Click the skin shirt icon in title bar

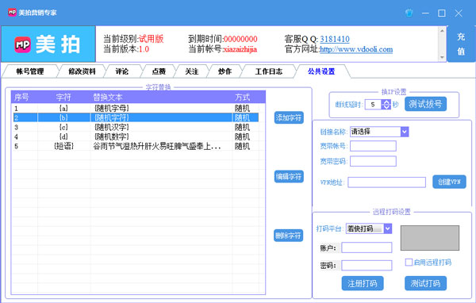click(x=409, y=13)
